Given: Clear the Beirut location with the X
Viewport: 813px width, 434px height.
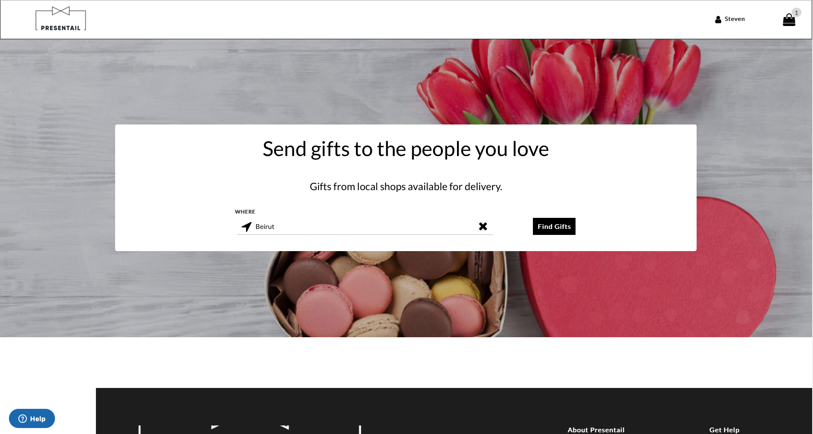Looking at the screenshot, I should click(x=483, y=226).
